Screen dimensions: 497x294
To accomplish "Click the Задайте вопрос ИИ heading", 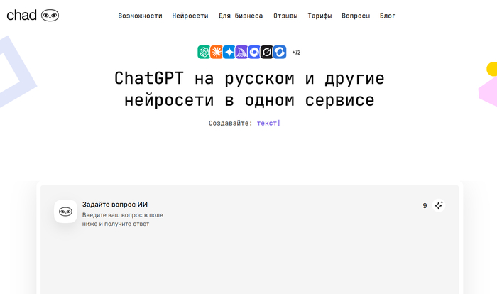I will (115, 205).
